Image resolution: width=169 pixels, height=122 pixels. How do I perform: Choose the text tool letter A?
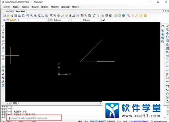3,74
